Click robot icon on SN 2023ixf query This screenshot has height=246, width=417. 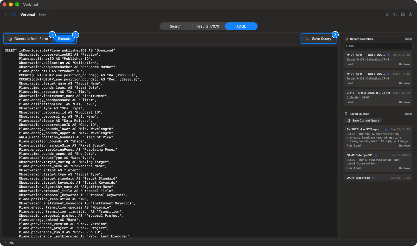pos(386,129)
